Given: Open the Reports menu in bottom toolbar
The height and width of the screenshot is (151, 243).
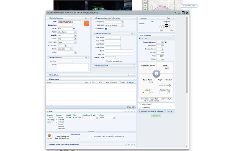Looking at the screenshot, I should pos(143,111).
